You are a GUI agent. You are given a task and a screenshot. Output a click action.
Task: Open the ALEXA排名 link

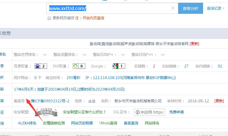click(27, 123)
